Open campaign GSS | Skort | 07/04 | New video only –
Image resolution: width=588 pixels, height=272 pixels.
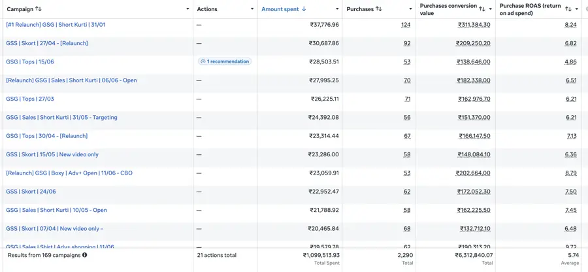coord(54,228)
